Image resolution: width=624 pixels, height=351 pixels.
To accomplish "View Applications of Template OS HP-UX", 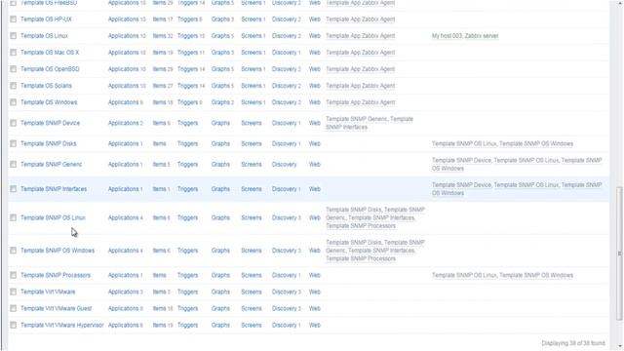I will (124, 19).
